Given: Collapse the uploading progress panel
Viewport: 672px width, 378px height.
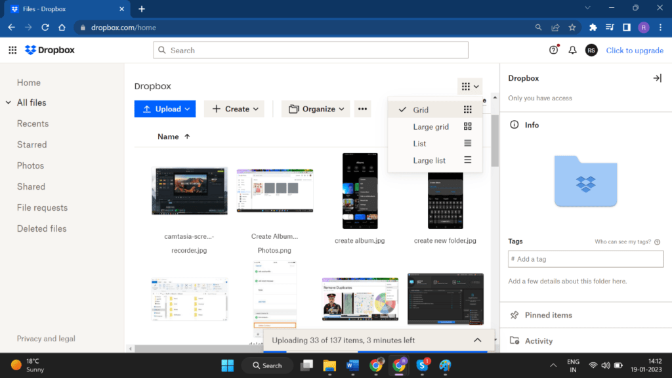Looking at the screenshot, I should point(478,340).
